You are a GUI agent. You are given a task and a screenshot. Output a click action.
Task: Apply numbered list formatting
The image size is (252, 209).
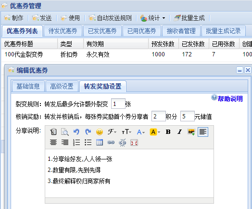[76, 143]
